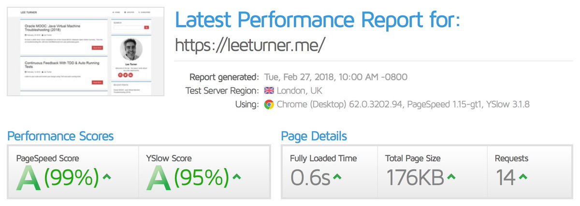Select the YSlow Score A grade letter
580x206 pixels.
tap(159, 179)
